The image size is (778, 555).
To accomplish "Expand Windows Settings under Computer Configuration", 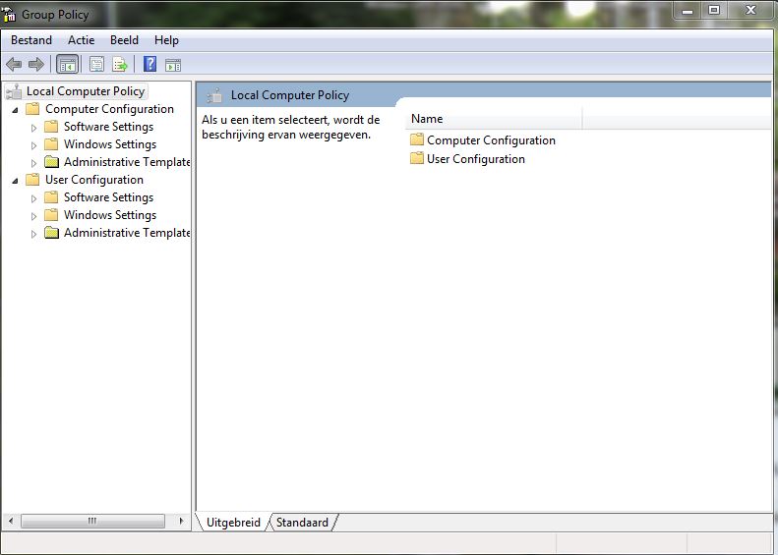I will [x=33, y=145].
